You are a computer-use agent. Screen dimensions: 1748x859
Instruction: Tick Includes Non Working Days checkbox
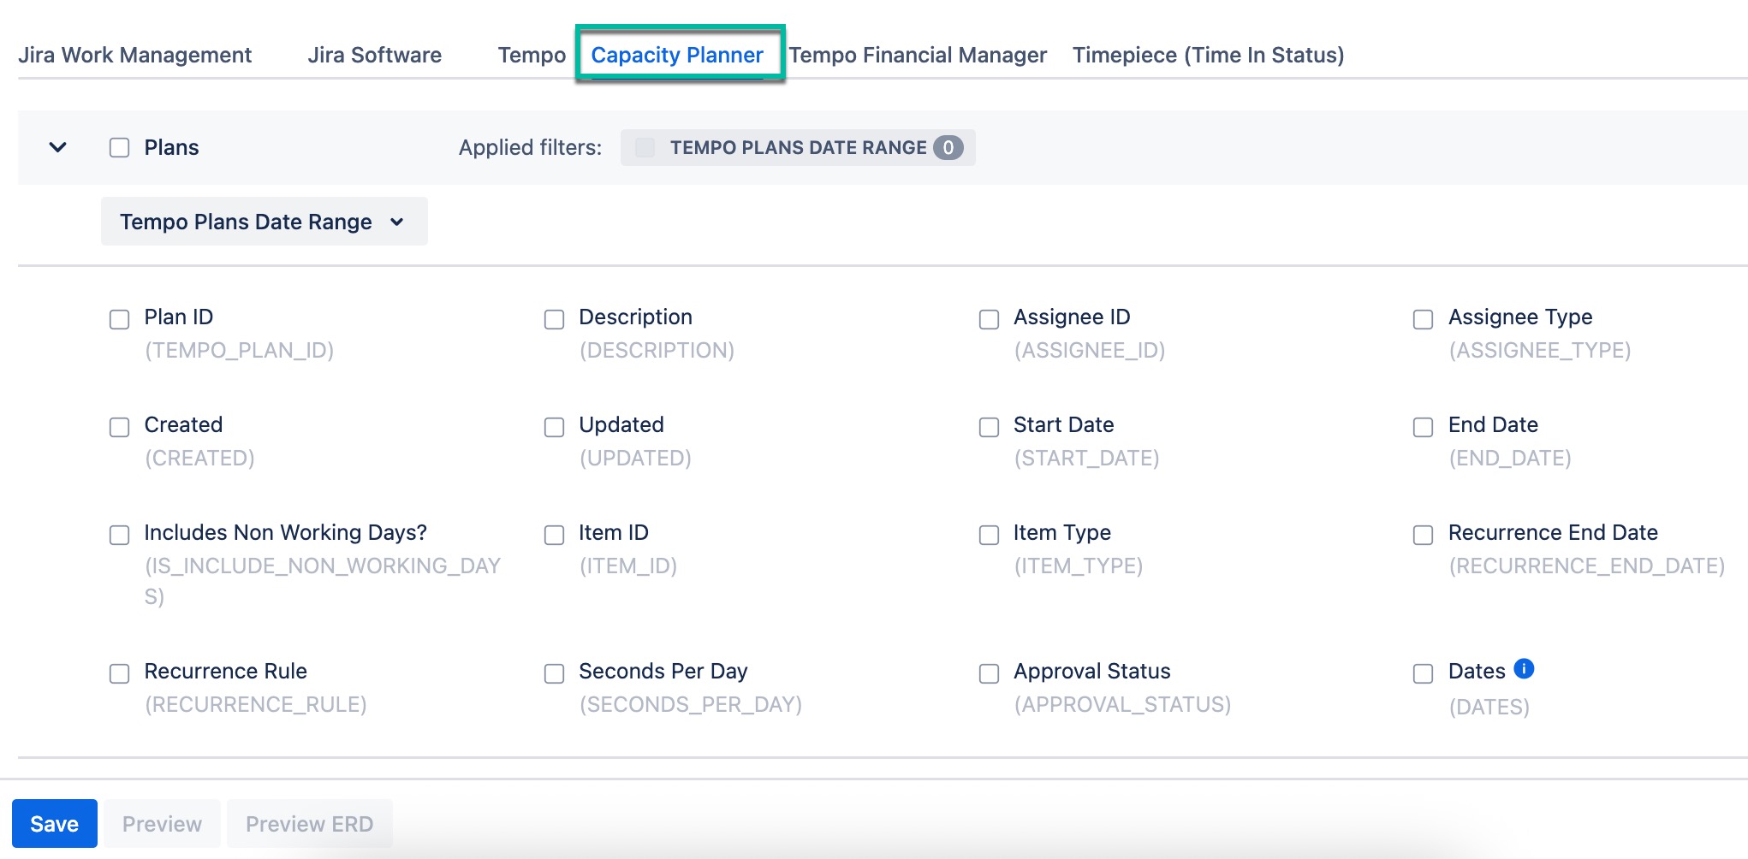[120, 535]
